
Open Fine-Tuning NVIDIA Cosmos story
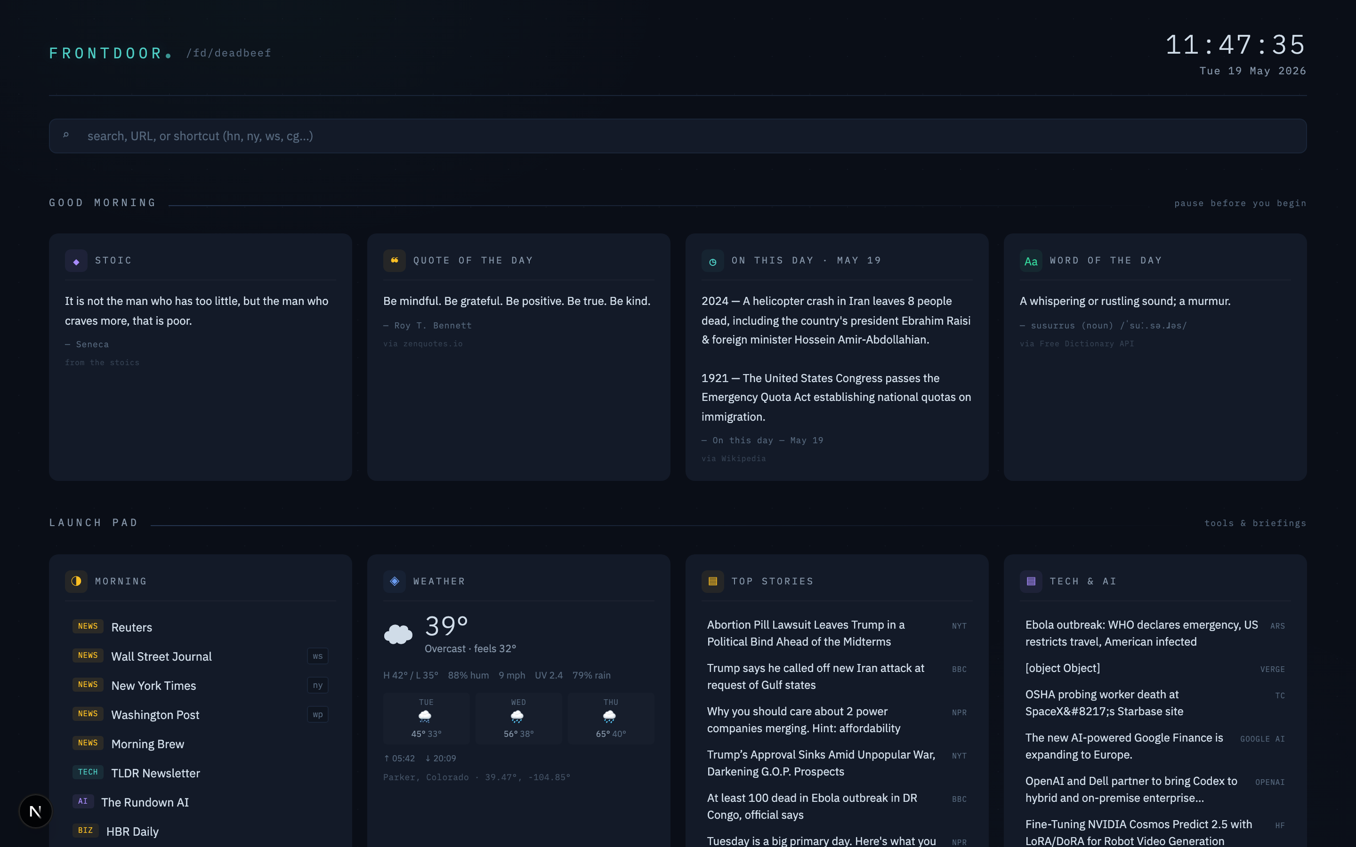click(1155, 832)
